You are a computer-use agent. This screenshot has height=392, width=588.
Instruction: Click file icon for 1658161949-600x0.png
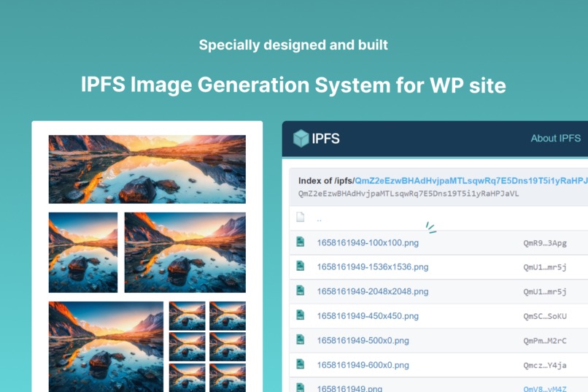[301, 364]
